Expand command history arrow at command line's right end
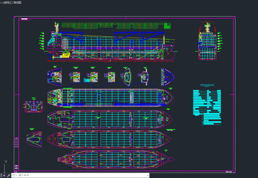 (148, 176)
